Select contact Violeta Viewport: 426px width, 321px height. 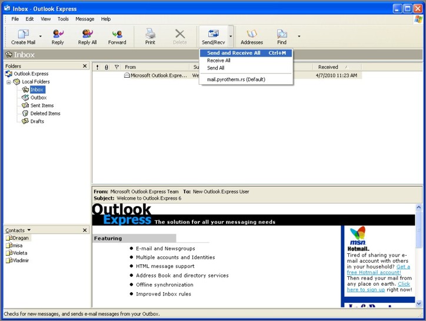click(17, 253)
